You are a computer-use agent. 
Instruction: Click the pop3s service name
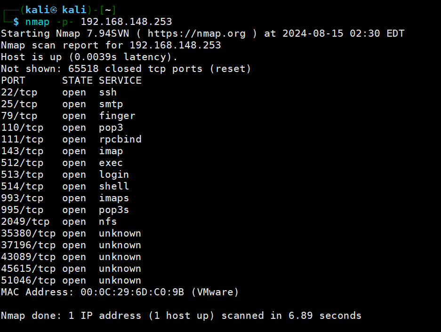[114, 210]
